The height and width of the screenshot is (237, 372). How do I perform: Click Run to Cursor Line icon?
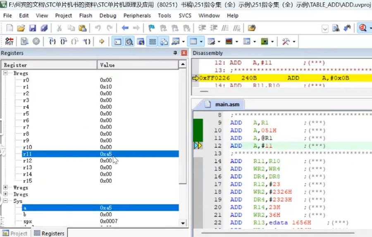click(87, 41)
